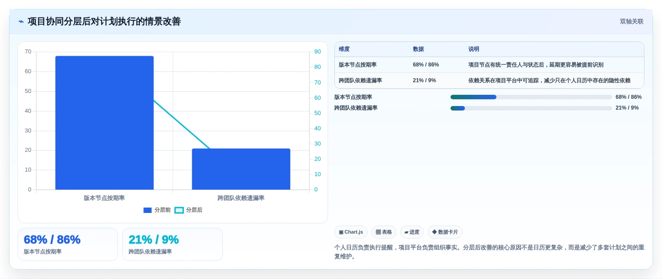This screenshot has width=662, height=279.
Task: Click the left axis value 70
Action: click(x=28, y=52)
